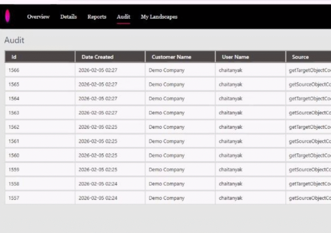Open My Landscapes page
Image resolution: width=331 pixels, height=233 pixels.
(x=159, y=17)
